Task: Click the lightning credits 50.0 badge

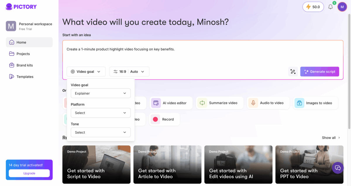Action: point(313,7)
